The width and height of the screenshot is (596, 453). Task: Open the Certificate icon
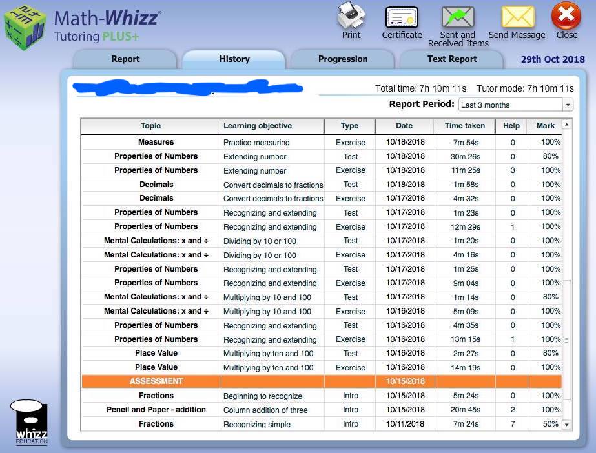[401, 17]
